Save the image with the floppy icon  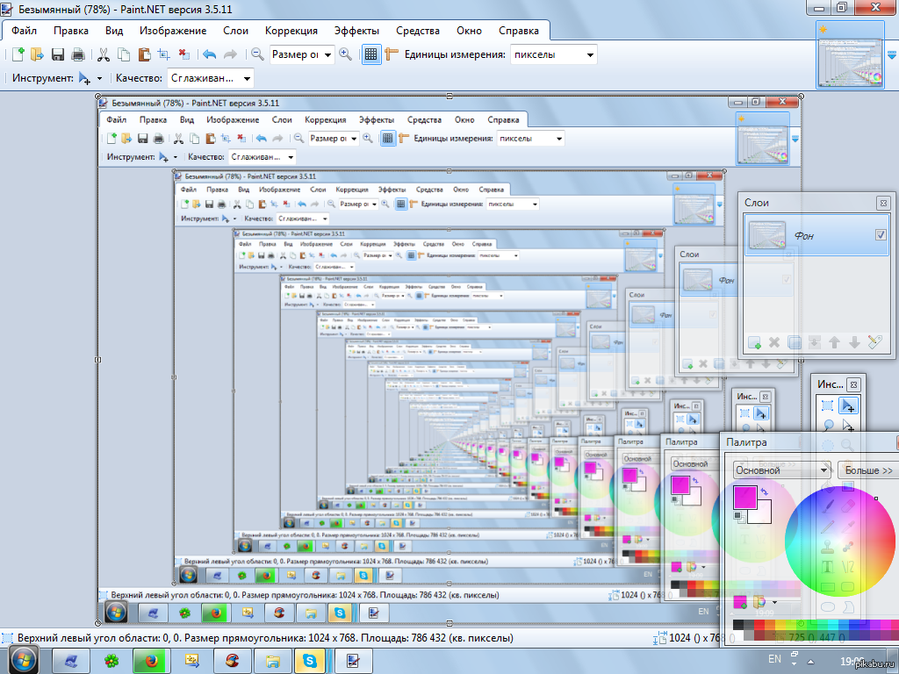57,54
